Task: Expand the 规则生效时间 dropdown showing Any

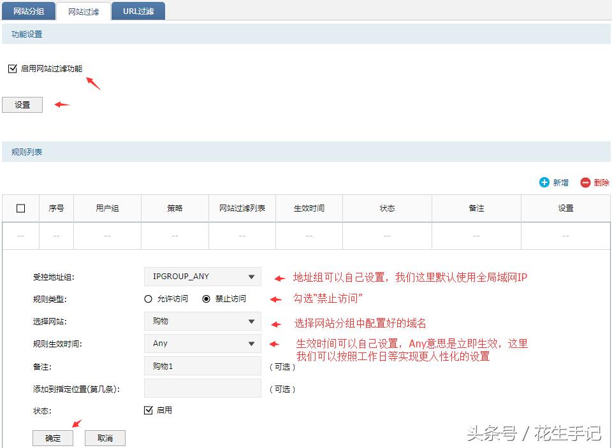Action: pos(202,343)
